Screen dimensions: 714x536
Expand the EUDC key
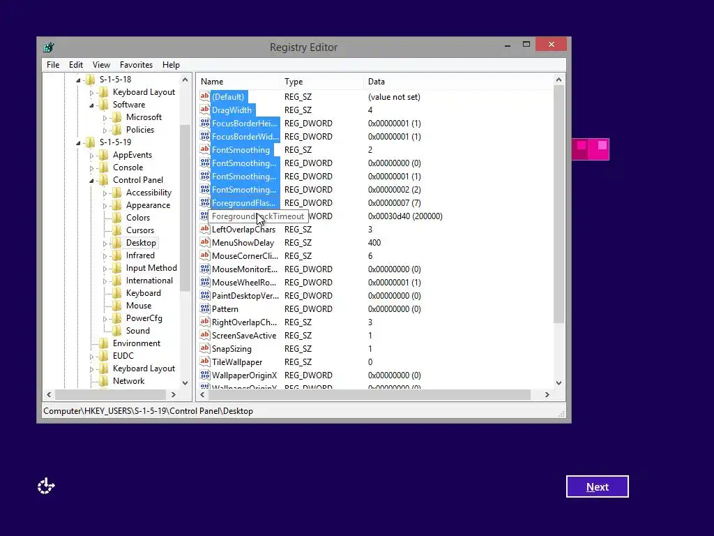click(91, 357)
